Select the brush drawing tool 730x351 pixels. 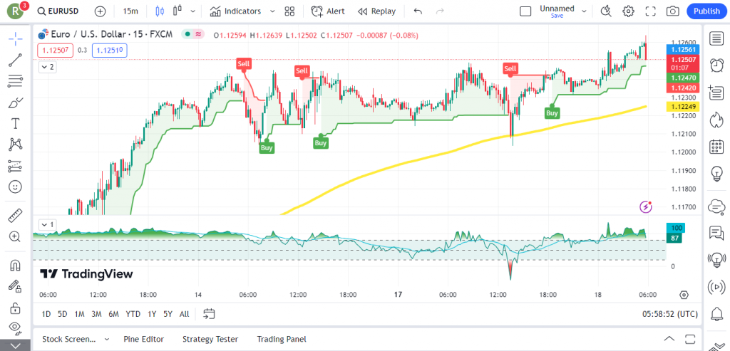tap(16, 103)
